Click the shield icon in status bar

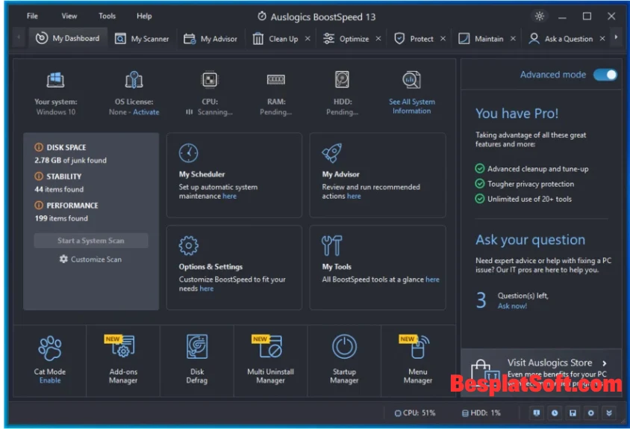tap(537, 413)
